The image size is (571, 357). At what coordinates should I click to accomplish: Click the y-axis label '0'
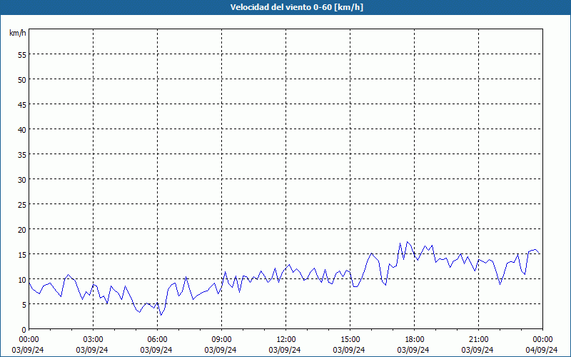[24, 330]
